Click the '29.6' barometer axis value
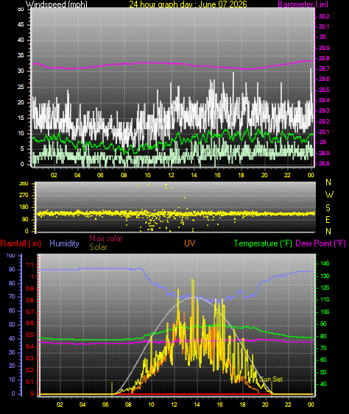 click(324, 79)
